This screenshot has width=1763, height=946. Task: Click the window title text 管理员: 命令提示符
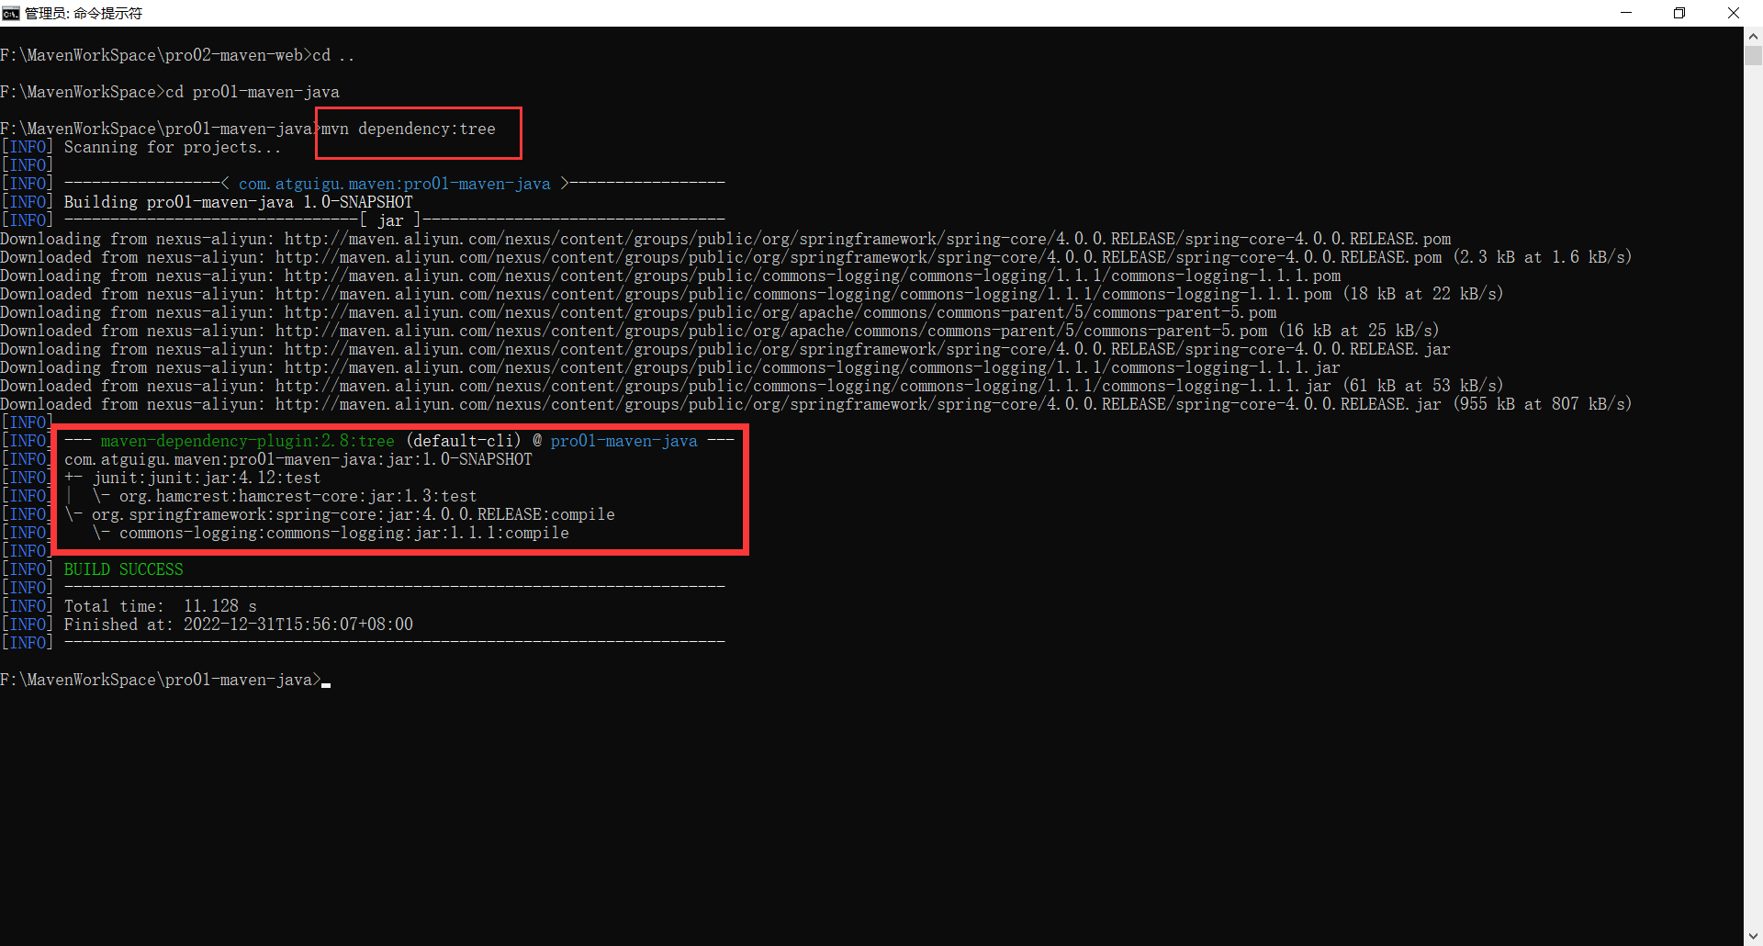tap(84, 13)
